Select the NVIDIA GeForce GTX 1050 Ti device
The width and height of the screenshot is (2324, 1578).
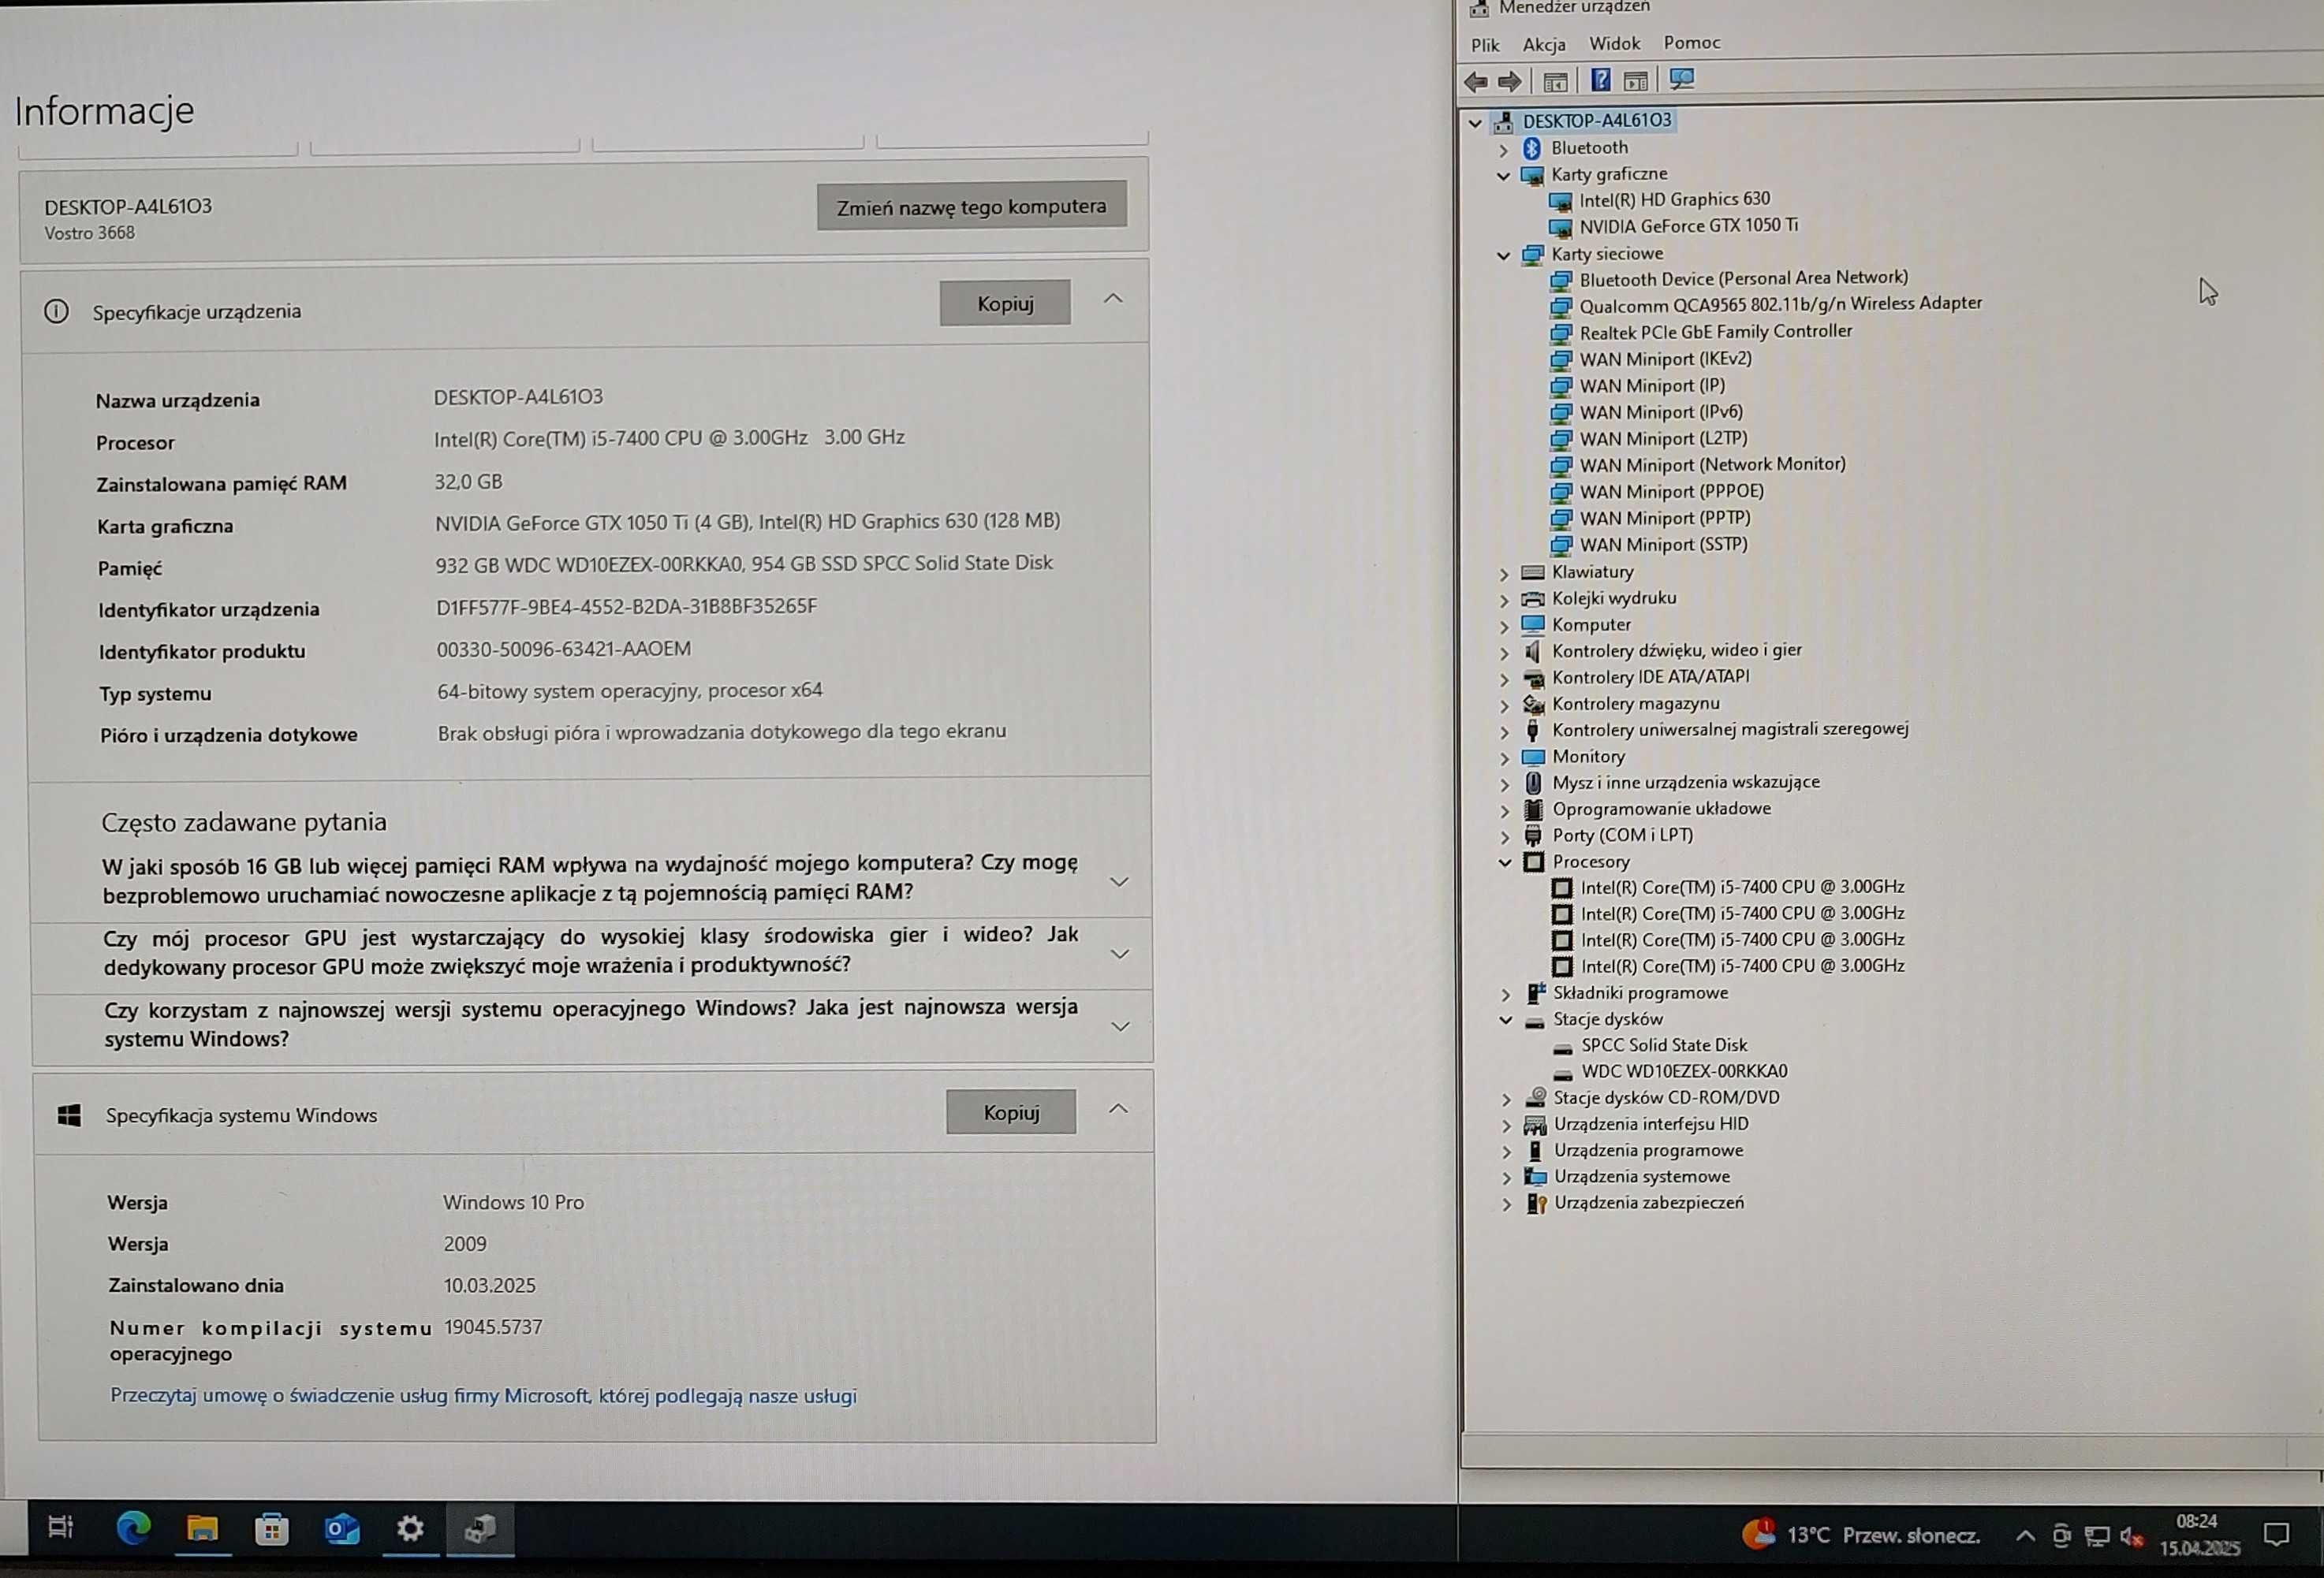pyautogui.click(x=1688, y=226)
